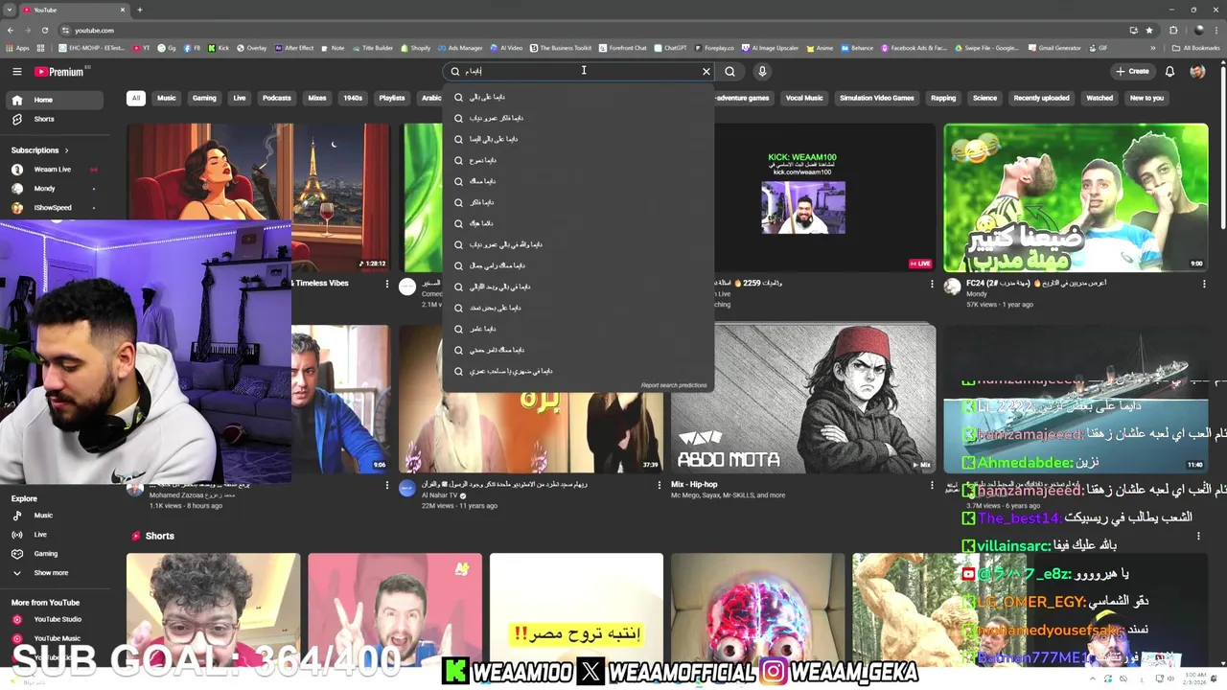
Task: Select the 1940s filter chip
Action: [353, 98]
